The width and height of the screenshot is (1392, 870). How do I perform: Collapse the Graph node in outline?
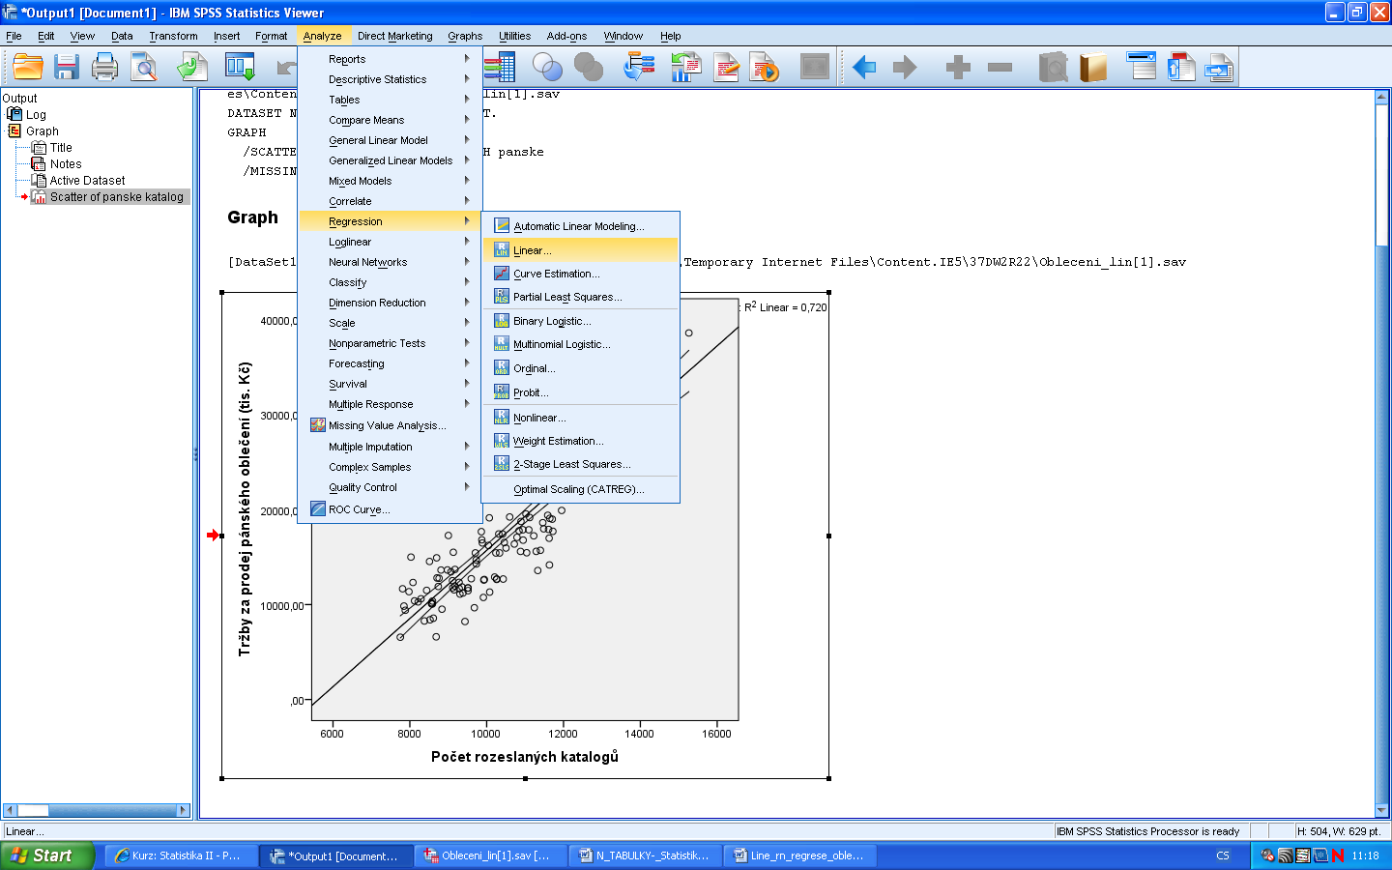pos(14,130)
